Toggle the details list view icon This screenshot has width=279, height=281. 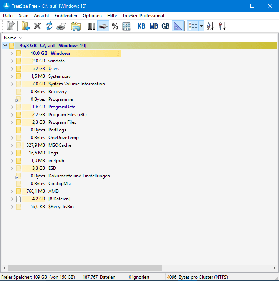(193, 26)
